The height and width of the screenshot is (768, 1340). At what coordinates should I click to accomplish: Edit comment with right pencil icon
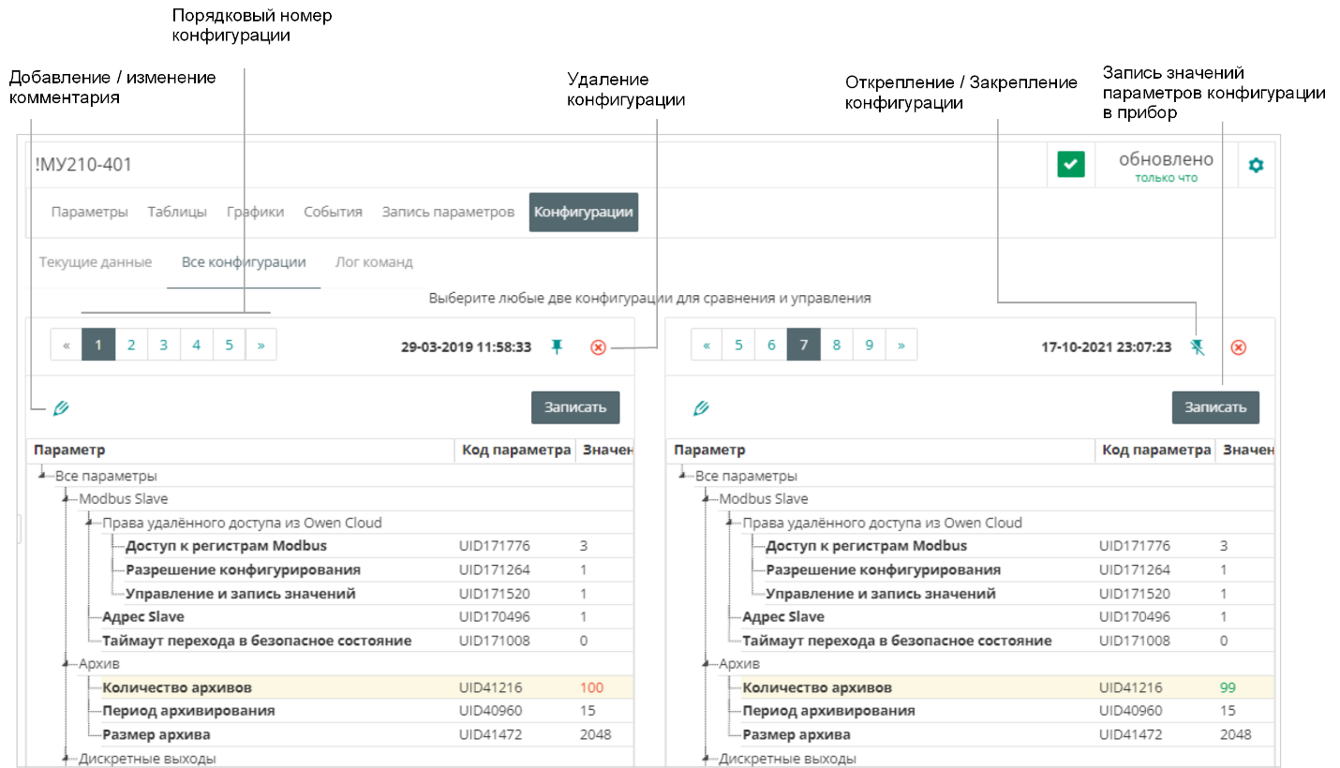pyautogui.click(x=701, y=408)
